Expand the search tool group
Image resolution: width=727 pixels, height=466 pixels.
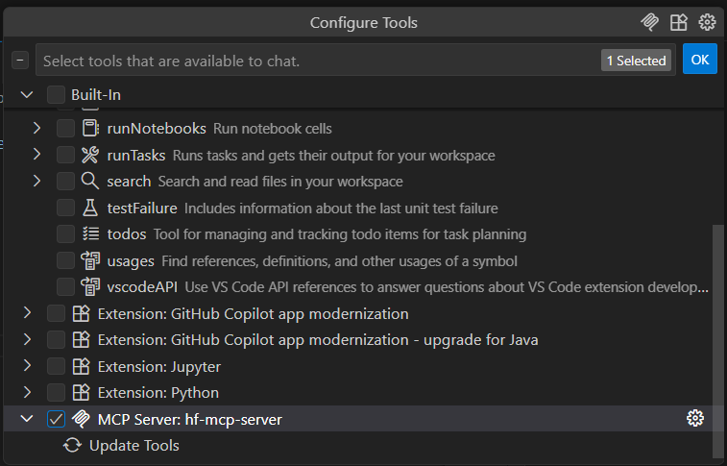pos(36,181)
